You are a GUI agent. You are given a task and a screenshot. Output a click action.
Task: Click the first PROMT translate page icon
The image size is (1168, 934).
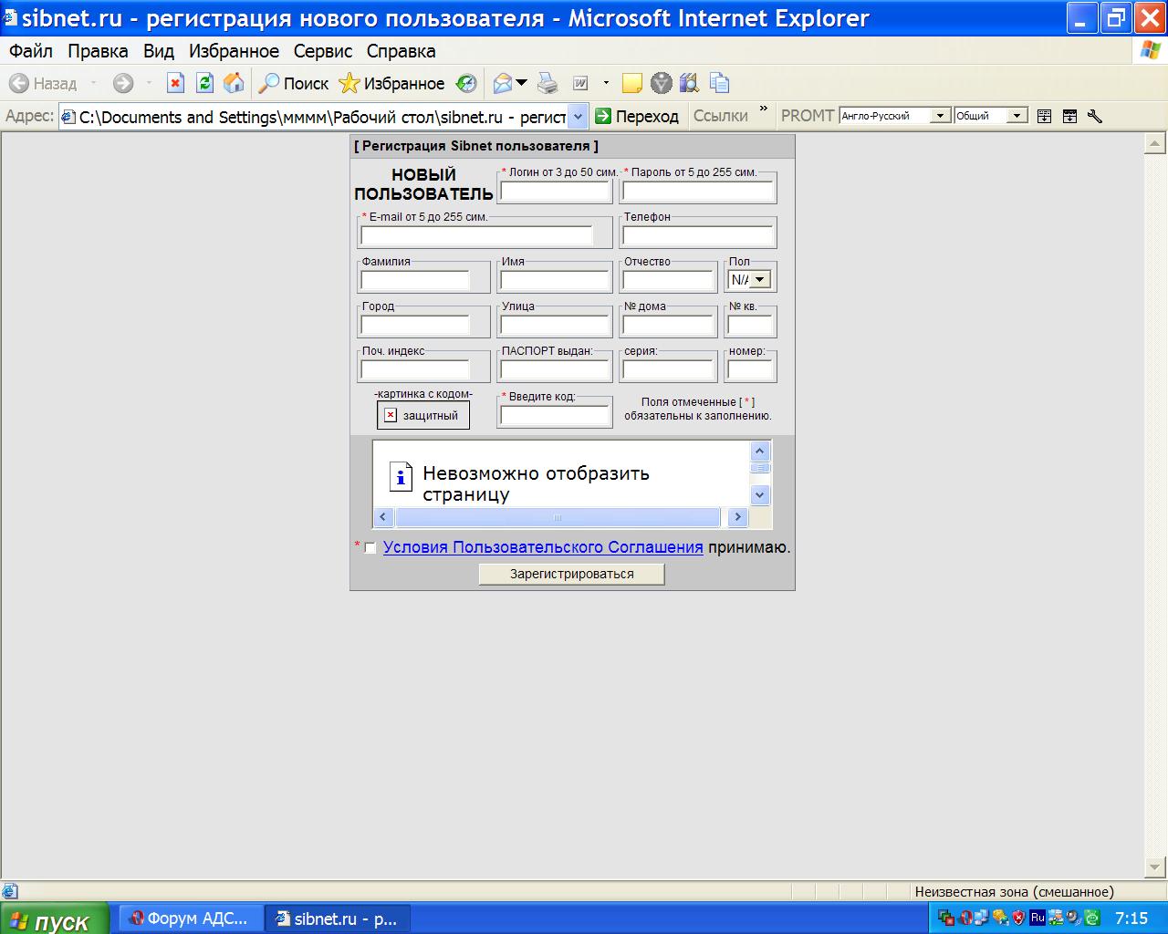pos(1045,116)
